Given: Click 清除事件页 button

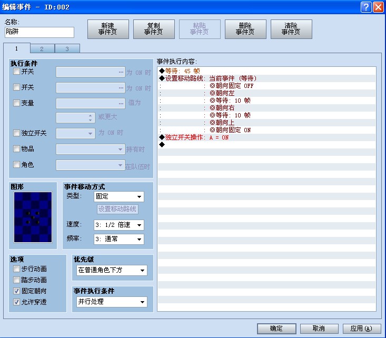Looking at the screenshot, I should coord(291,29).
